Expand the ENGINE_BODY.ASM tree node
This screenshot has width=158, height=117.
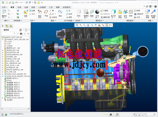pyautogui.click(x=3, y=50)
